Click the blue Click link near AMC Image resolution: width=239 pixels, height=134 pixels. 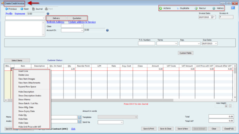point(73,129)
